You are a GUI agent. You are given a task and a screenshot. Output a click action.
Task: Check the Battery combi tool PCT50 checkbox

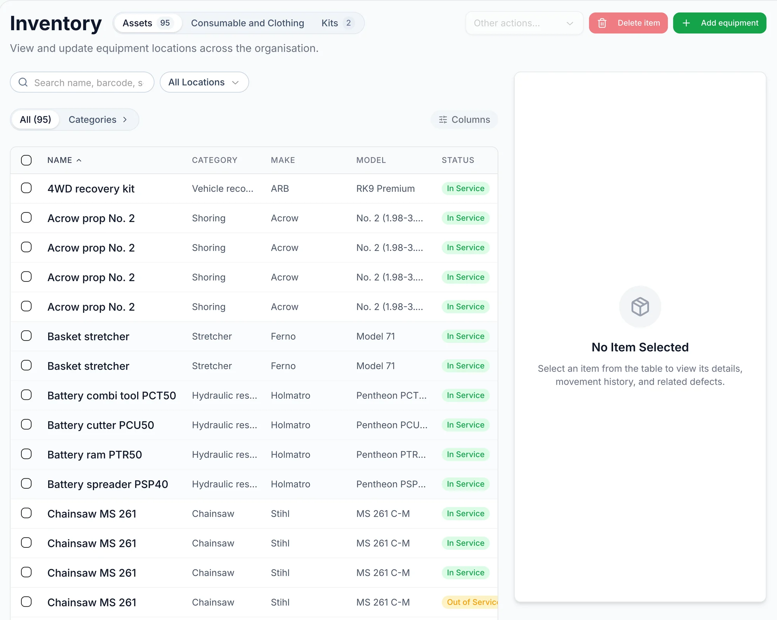[x=26, y=395]
